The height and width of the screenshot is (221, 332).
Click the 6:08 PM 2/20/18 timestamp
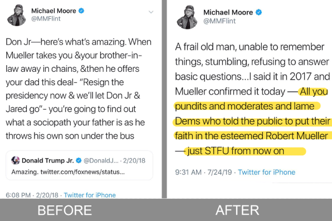32,195
